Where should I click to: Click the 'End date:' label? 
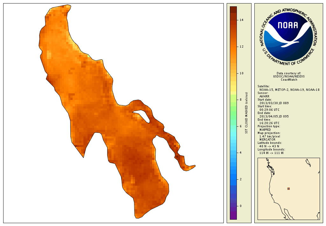click(264, 113)
